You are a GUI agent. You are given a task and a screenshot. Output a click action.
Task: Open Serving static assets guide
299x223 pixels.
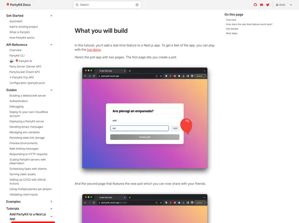point(23,174)
